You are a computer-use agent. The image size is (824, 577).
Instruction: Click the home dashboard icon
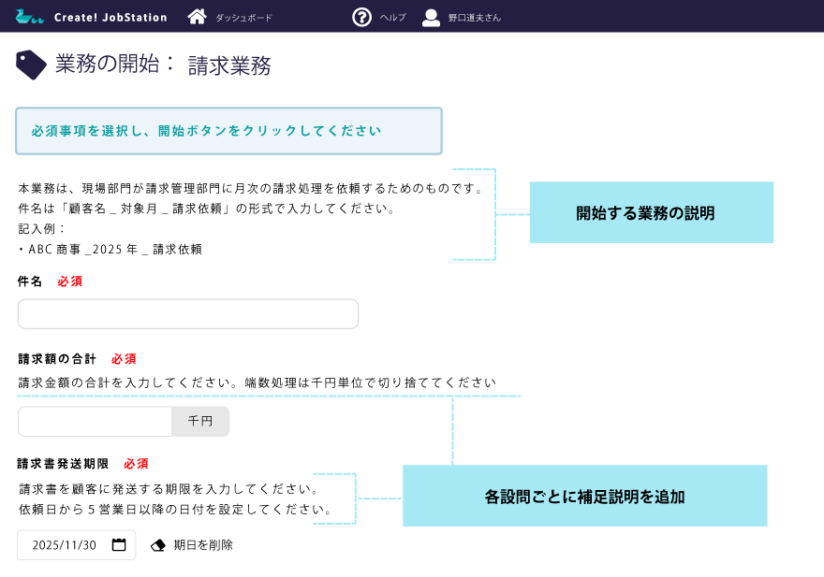click(x=197, y=17)
